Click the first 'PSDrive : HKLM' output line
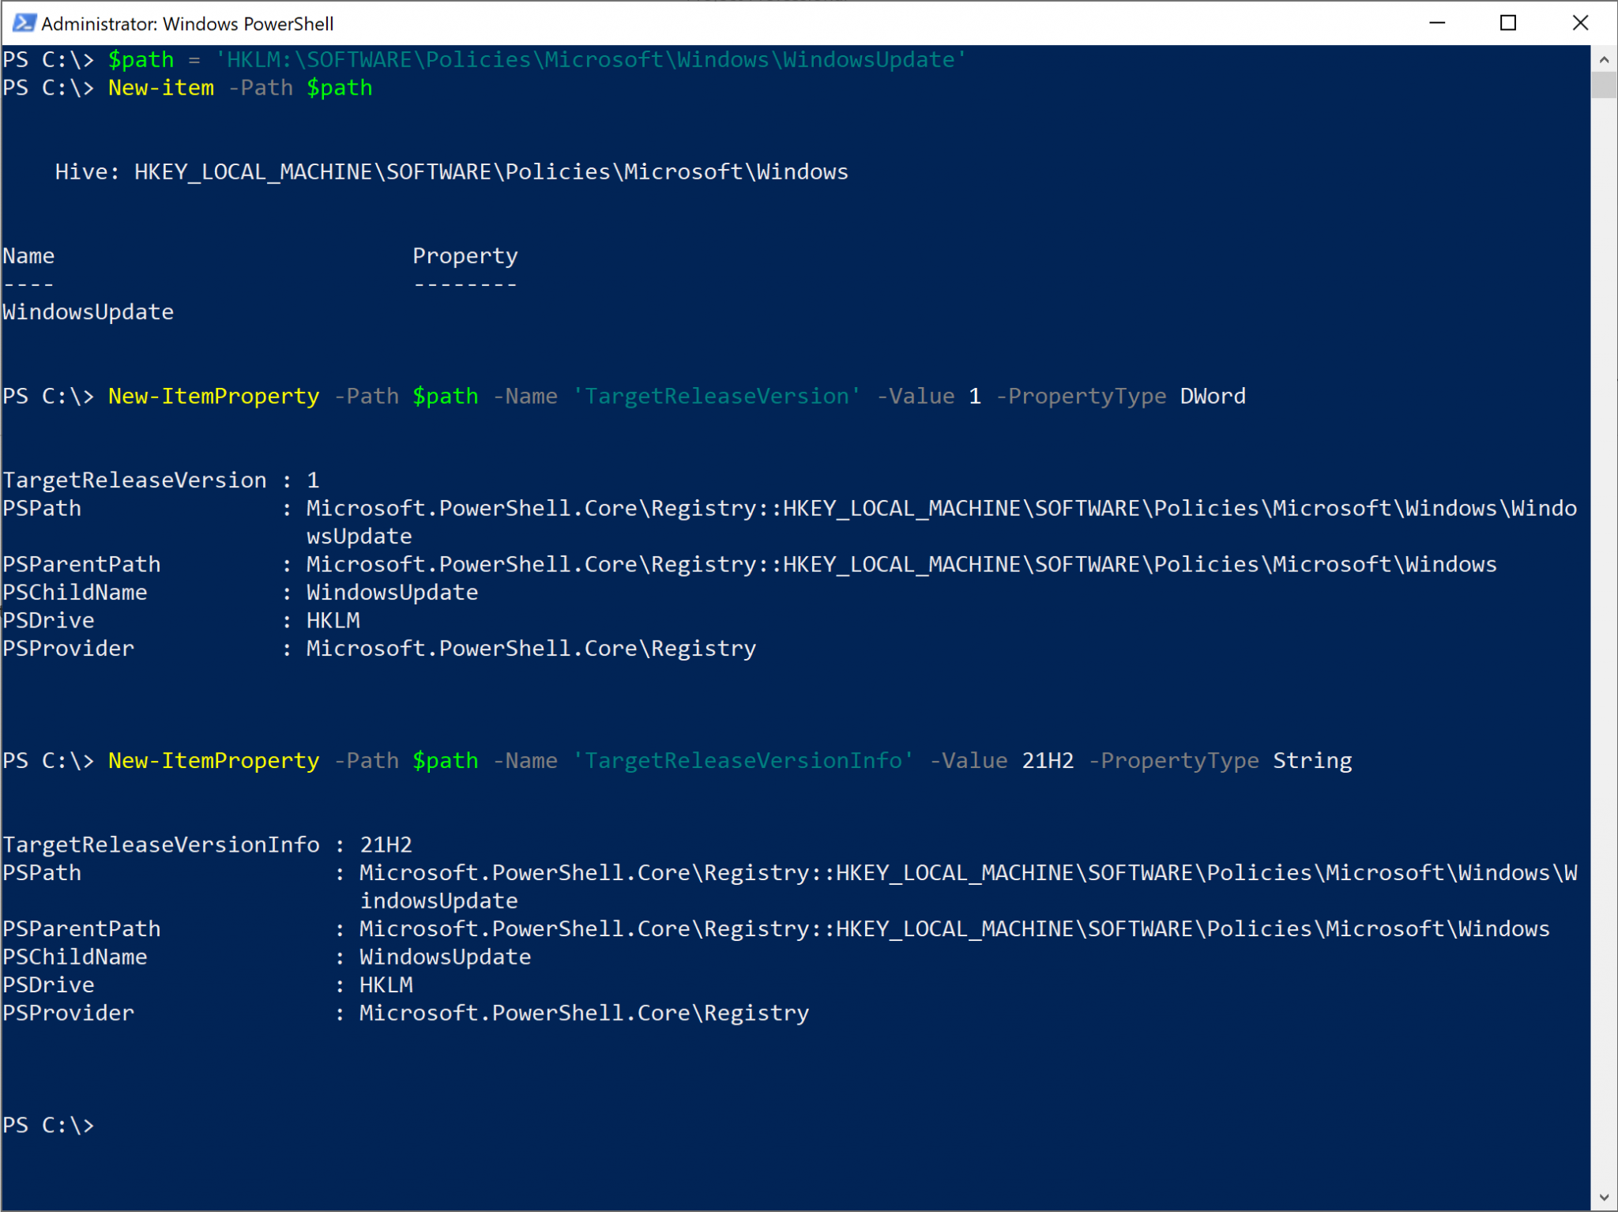This screenshot has height=1212, width=1618. pos(182,620)
